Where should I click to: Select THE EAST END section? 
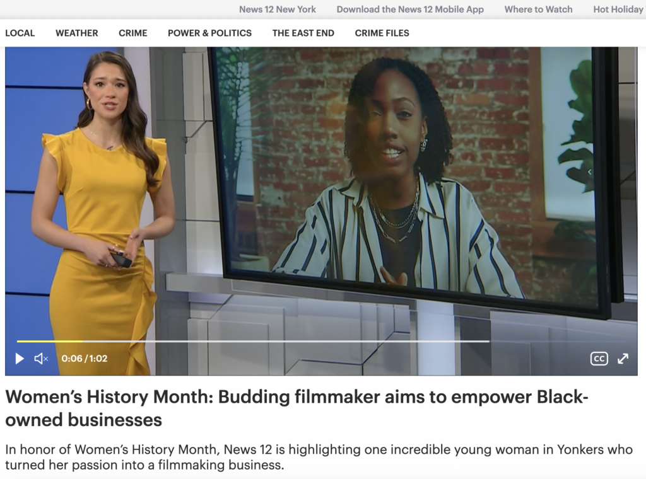(x=303, y=33)
